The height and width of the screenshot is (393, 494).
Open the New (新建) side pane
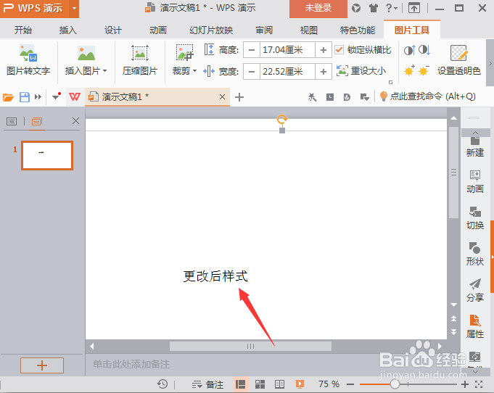click(x=475, y=146)
